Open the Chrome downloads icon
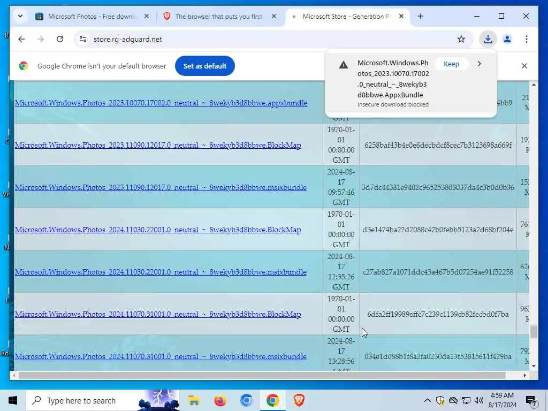This screenshot has width=548, height=411. (x=488, y=39)
